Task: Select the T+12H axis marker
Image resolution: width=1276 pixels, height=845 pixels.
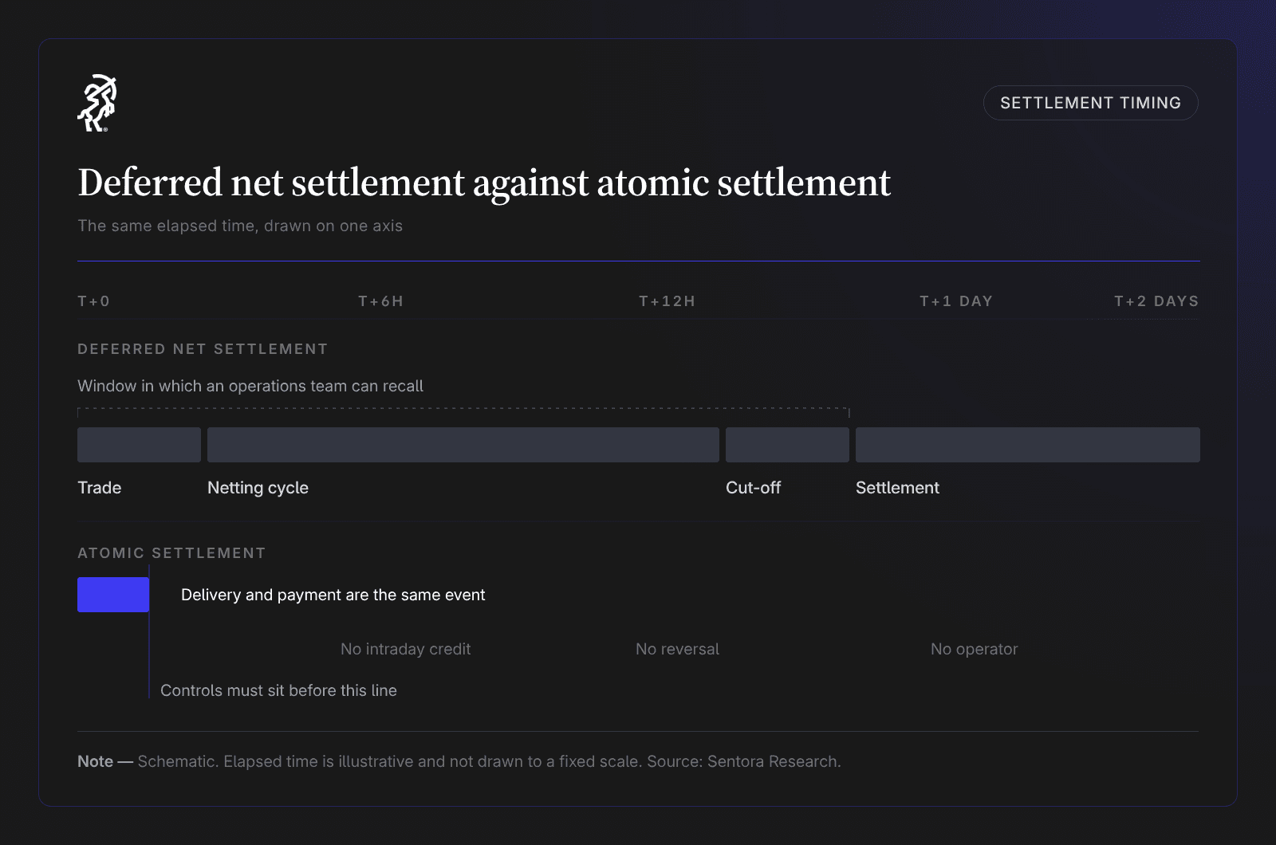Action: [x=667, y=301]
